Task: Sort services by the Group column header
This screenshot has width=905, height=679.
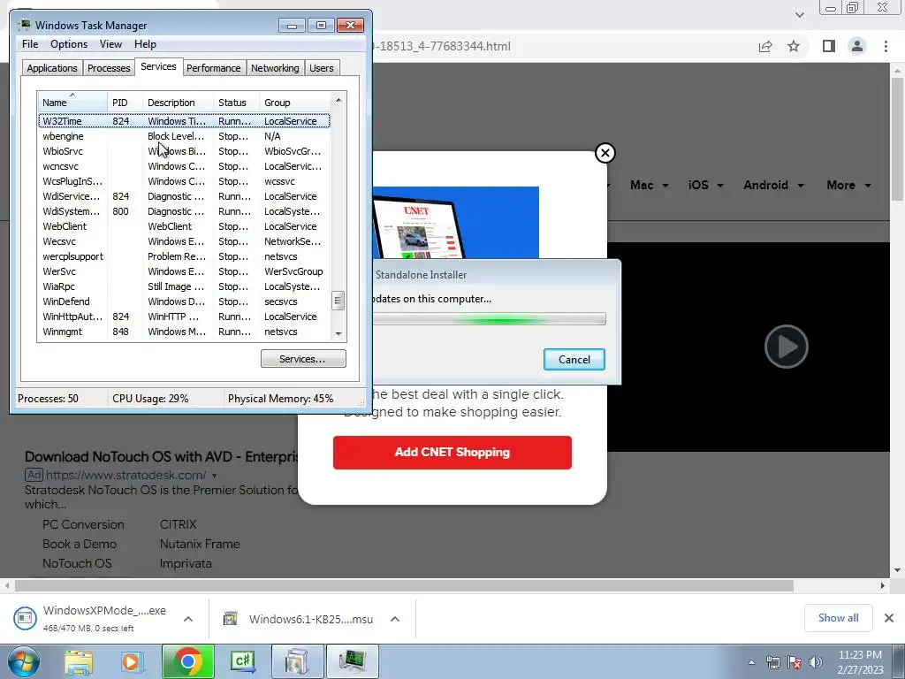Action: click(x=295, y=103)
